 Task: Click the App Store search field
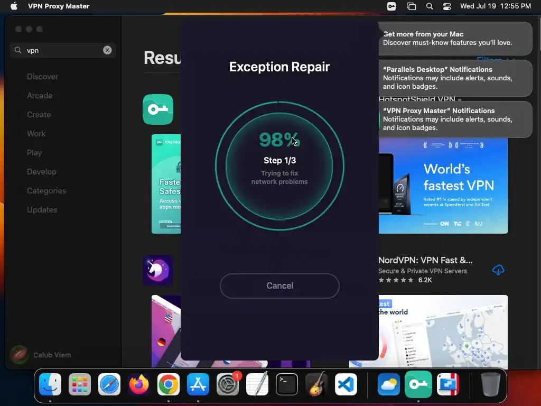[63, 50]
